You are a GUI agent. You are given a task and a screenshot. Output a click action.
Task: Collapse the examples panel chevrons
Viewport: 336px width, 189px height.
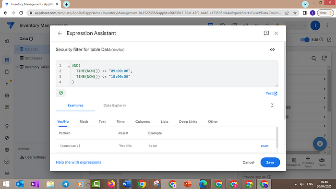(272, 106)
